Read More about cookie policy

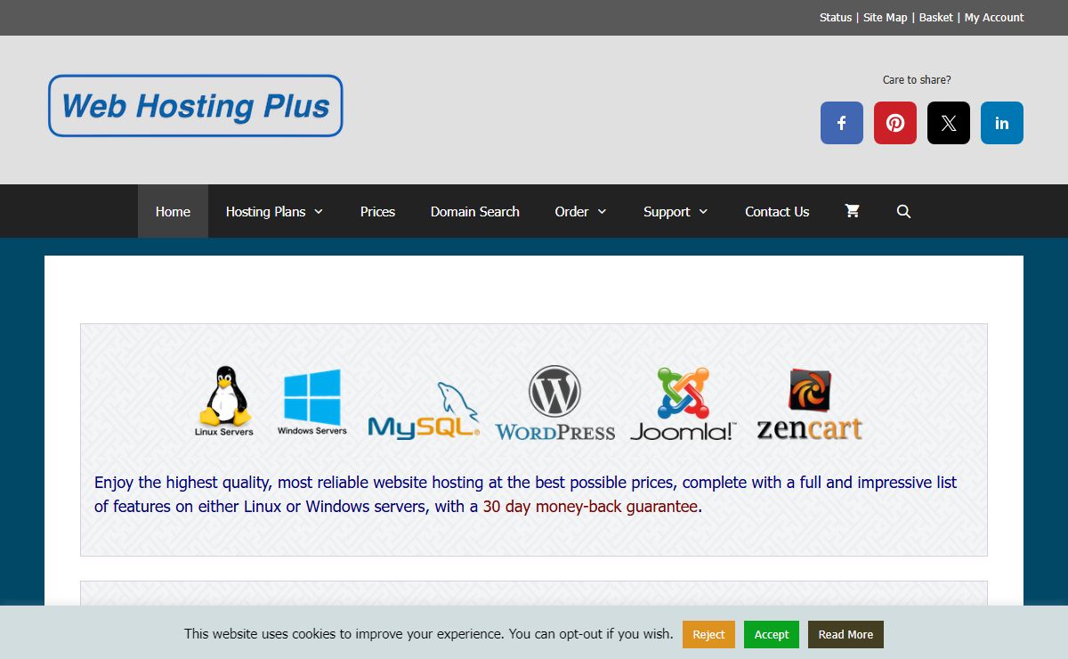(845, 634)
